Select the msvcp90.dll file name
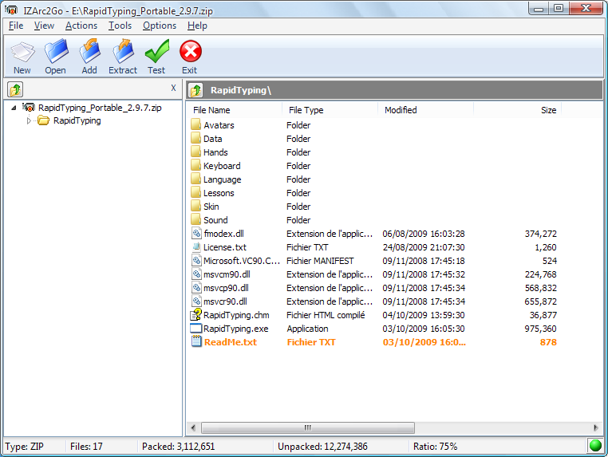The image size is (608, 457). 226,288
